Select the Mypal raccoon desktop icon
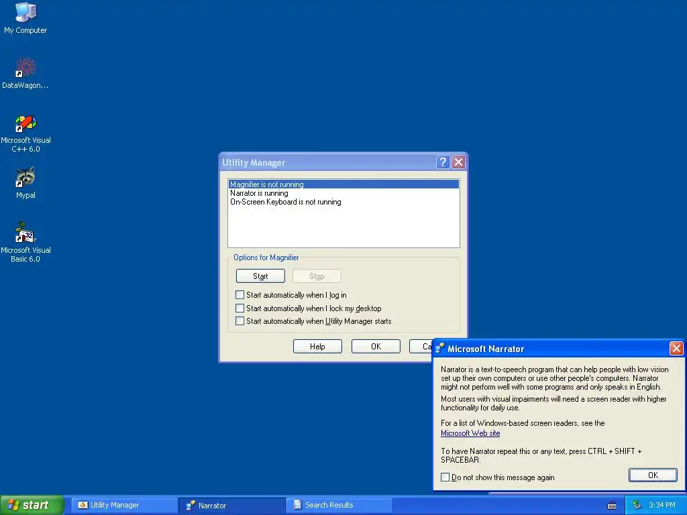687x515 pixels. pyautogui.click(x=25, y=182)
